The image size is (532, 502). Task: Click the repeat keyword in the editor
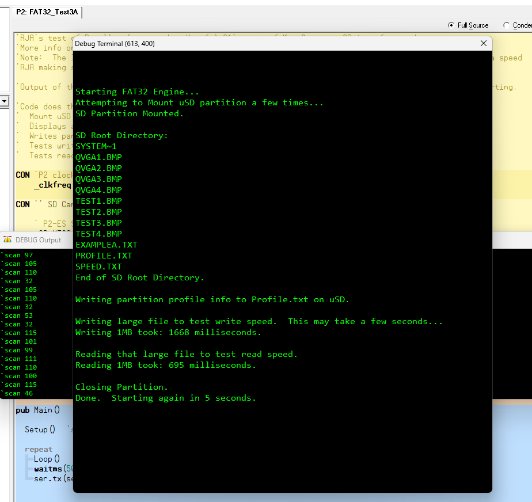click(39, 449)
